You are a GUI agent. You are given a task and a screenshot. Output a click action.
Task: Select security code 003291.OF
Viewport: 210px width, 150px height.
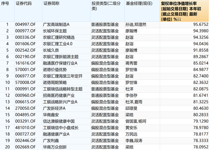pyautogui.click(x=25, y=121)
